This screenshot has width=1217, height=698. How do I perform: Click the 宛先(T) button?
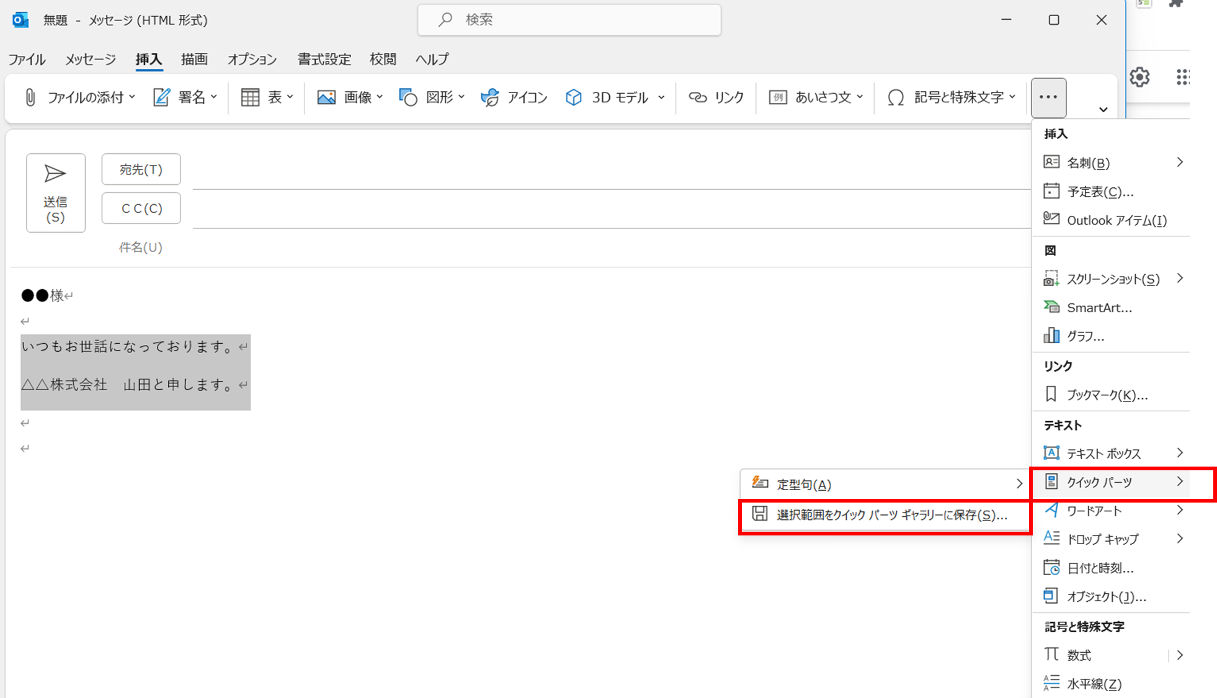pos(141,169)
